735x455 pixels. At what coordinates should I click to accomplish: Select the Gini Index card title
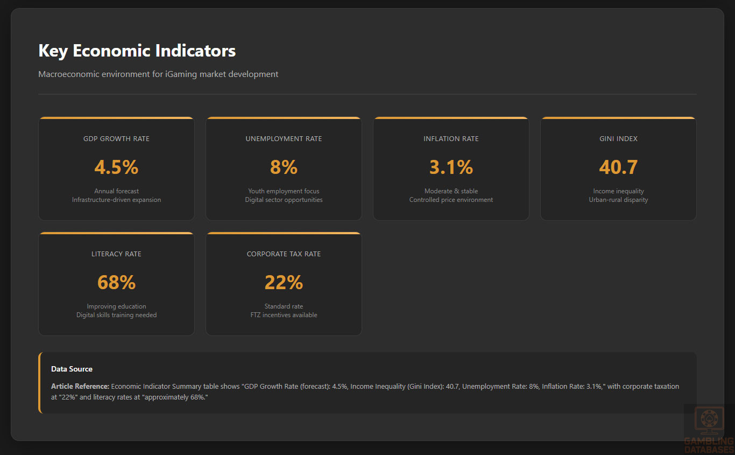tap(618, 139)
